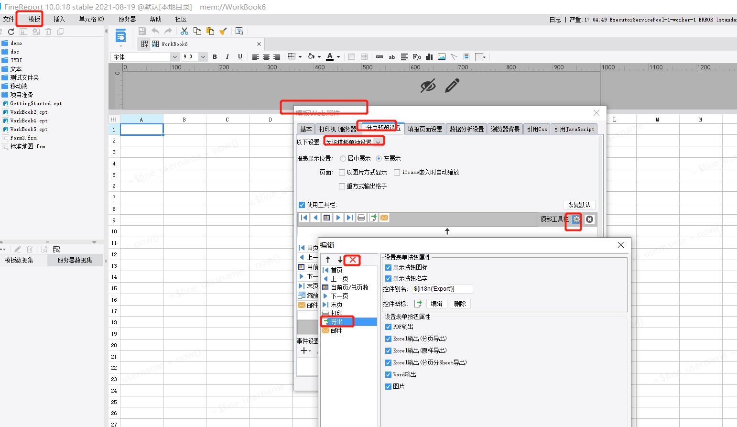The width and height of the screenshot is (737, 427).
Task: Open the 以下设置 dropdown
Action: click(x=354, y=142)
